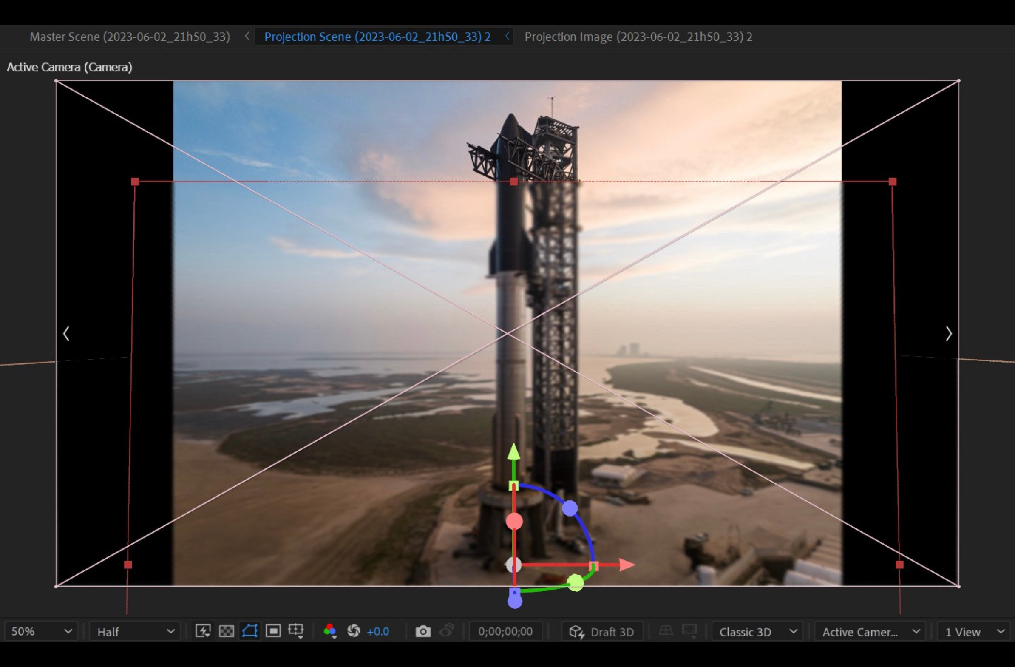Viewport: 1015px width, 667px height.
Task: Click the white gizmo origin sphere
Action: tap(513, 565)
